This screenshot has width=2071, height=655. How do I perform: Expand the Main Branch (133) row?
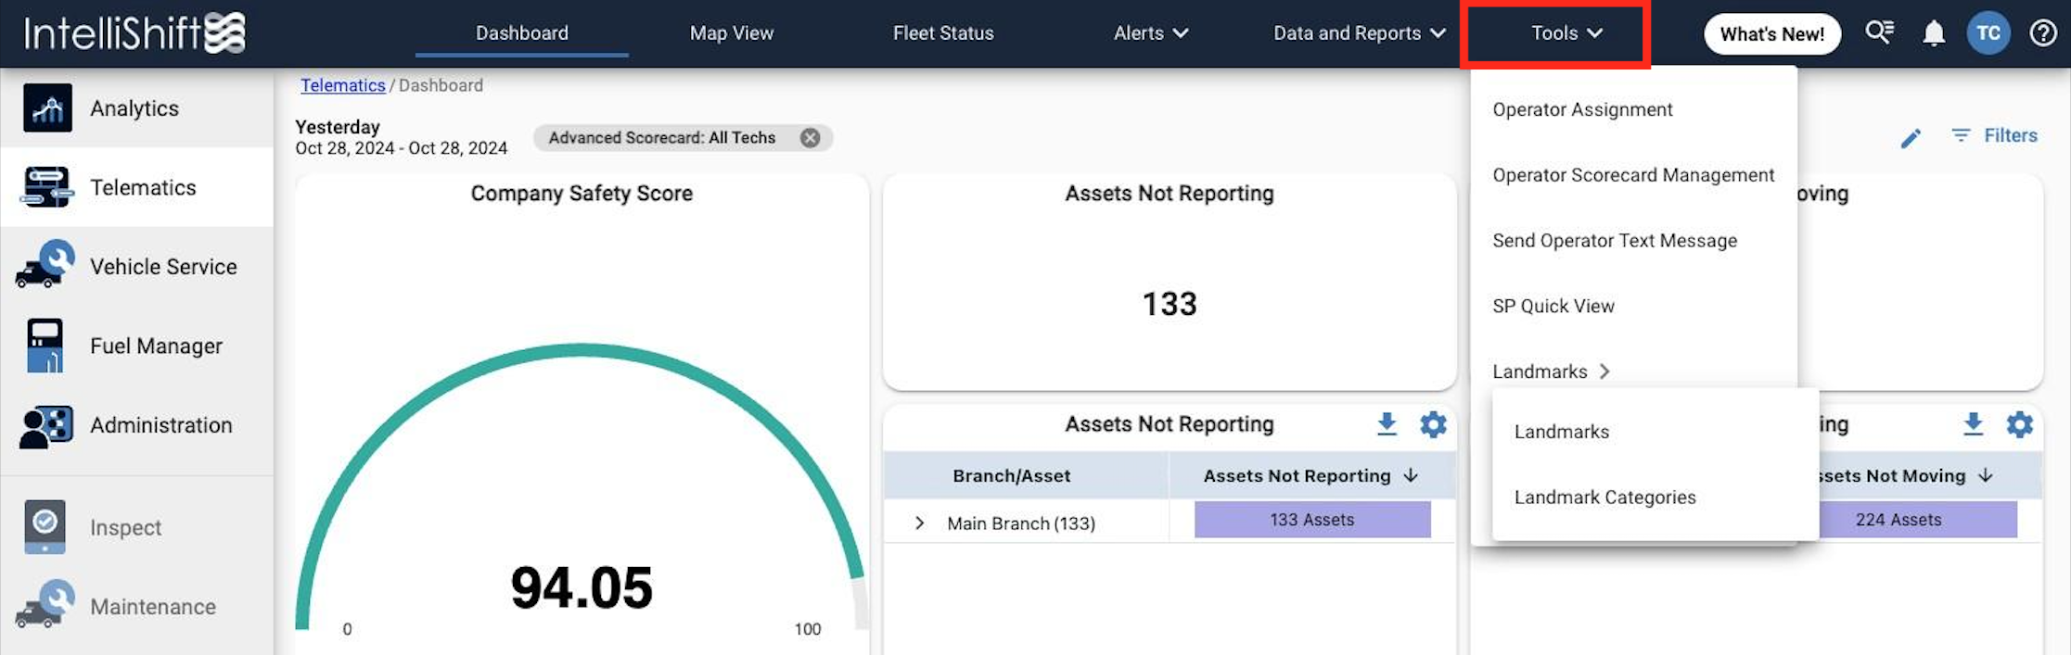919,523
